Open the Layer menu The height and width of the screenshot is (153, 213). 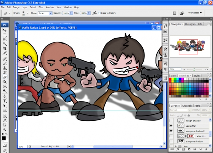click(x=24, y=7)
